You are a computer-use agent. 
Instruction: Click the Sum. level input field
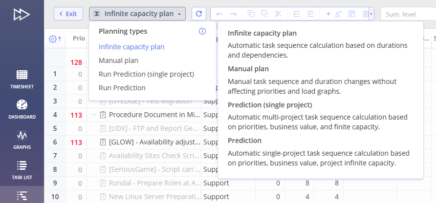tap(407, 14)
